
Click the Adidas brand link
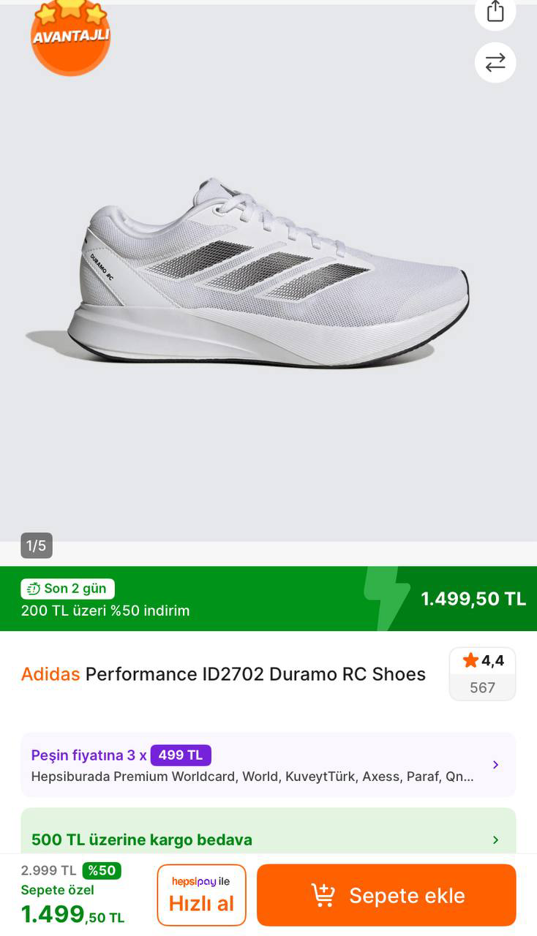[50, 674]
